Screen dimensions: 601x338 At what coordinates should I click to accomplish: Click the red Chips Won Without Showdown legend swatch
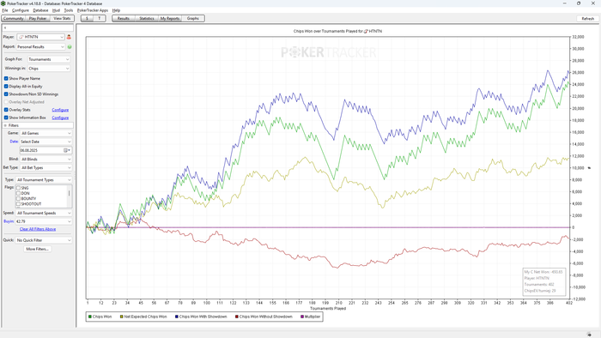point(237,317)
